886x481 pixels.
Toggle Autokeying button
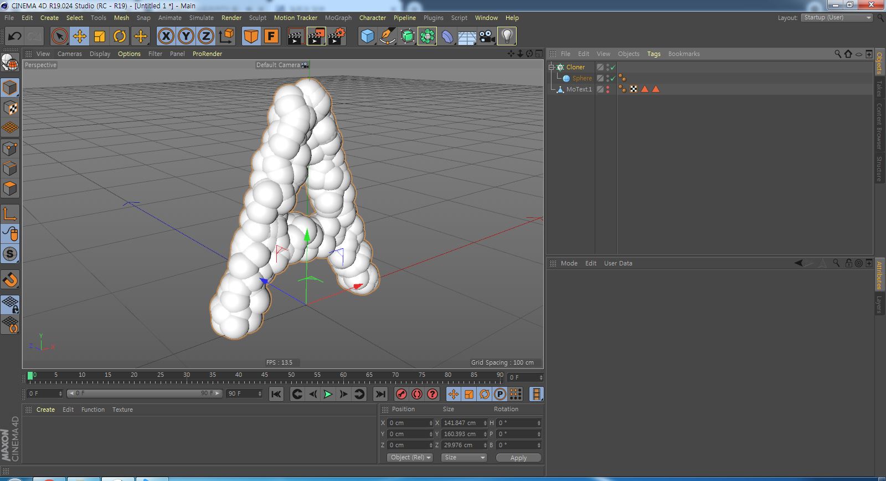pos(417,394)
